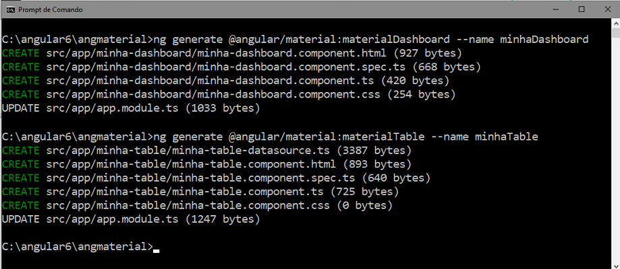The height and width of the screenshot is (269, 620).
Task: Click the materialTable generate command line
Action: 270,137
